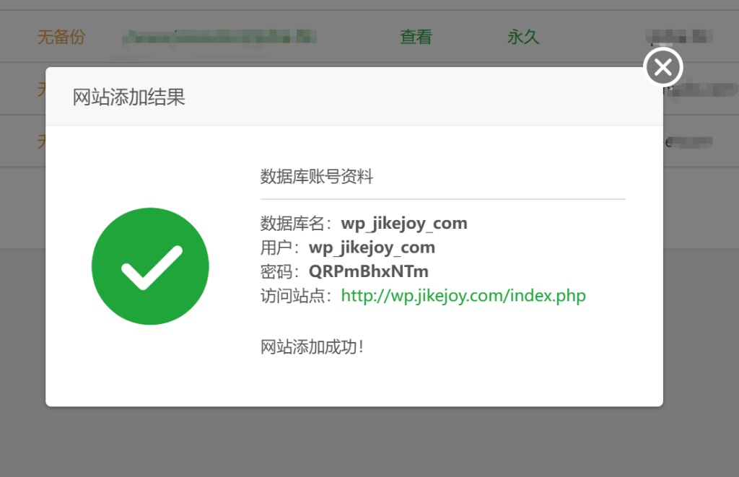Click the partially hidden second row backup status
Image resolution: width=739 pixels, height=477 pixels.
click(41, 89)
